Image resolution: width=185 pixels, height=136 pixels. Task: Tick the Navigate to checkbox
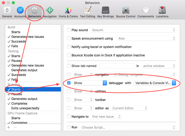click(x=69, y=117)
